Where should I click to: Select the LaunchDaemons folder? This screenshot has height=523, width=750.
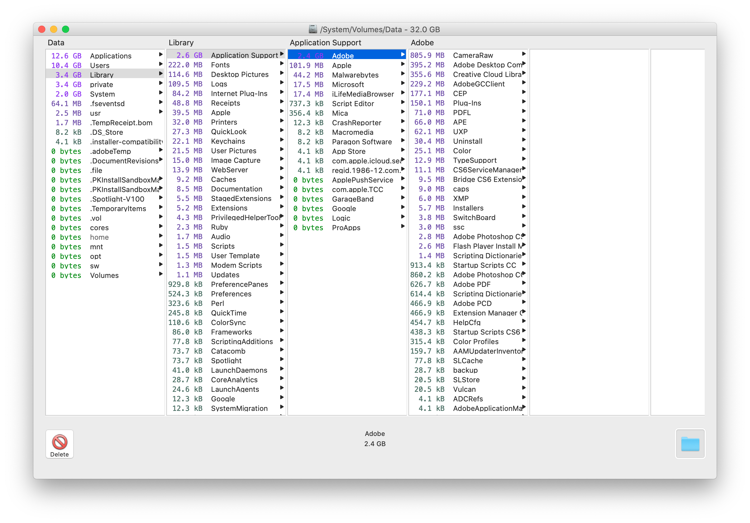226,370
